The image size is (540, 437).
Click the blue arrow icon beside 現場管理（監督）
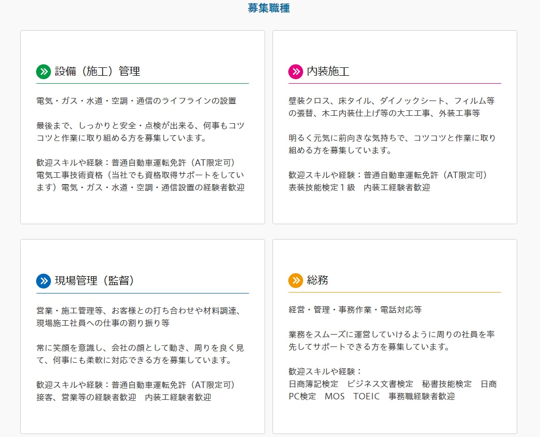pos(44,281)
